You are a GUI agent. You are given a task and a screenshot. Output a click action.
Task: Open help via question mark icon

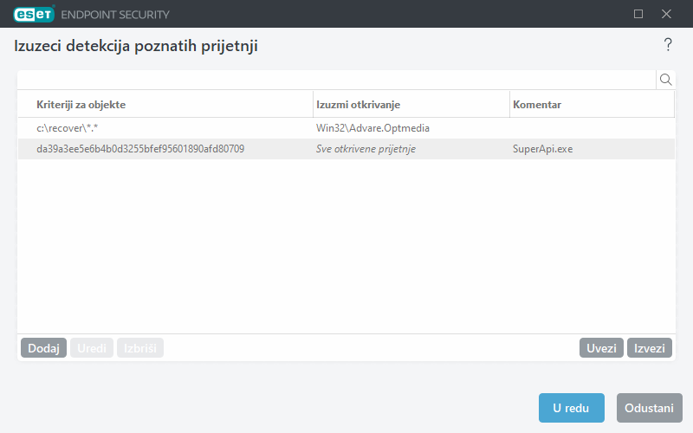pos(668,45)
